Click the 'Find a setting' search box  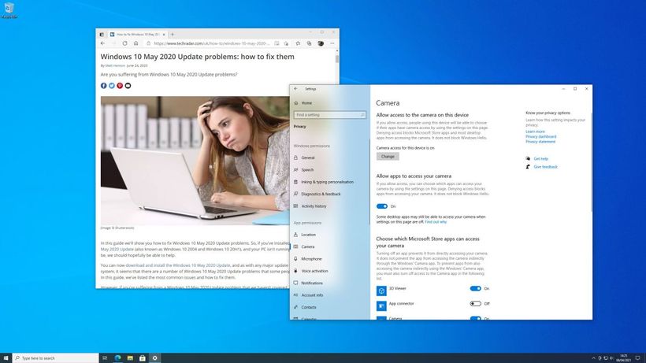click(x=329, y=115)
